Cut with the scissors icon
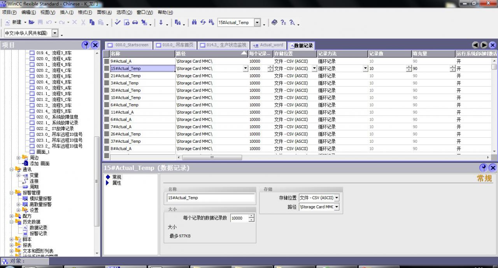The height and width of the screenshot is (268, 498). tap(83, 23)
